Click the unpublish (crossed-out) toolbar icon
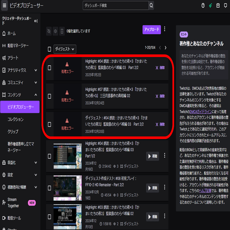Screen dimensions: 230x230 click(49, 31)
